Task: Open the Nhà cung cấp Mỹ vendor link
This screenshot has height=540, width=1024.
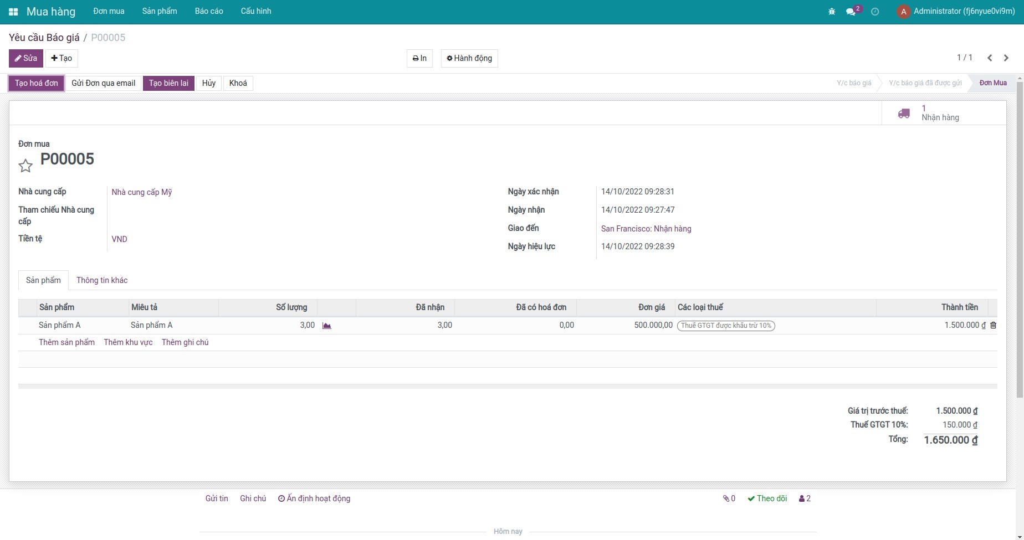Action: tap(142, 192)
